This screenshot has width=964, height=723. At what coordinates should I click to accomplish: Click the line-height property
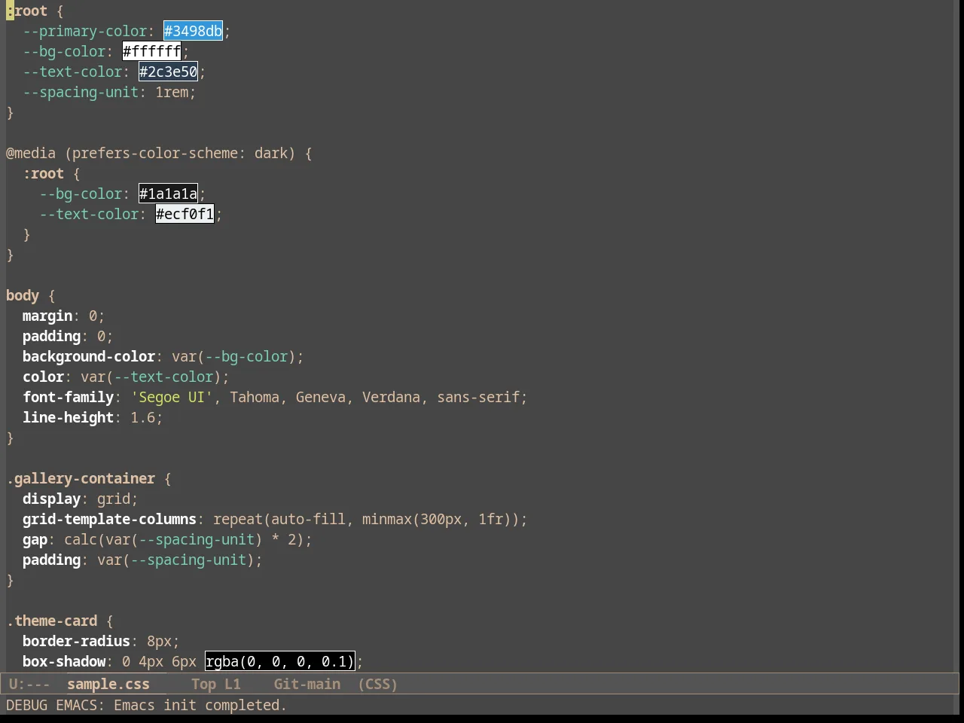click(x=68, y=417)
